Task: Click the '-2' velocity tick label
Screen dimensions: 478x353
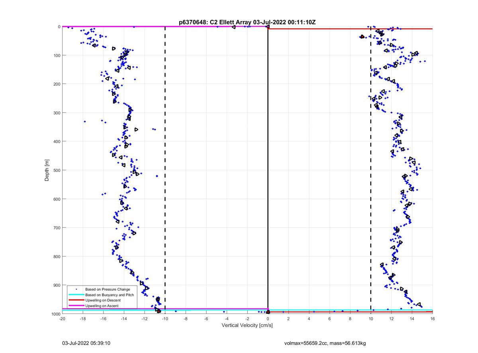Action: pyautogui.click(x=247, y=319)
